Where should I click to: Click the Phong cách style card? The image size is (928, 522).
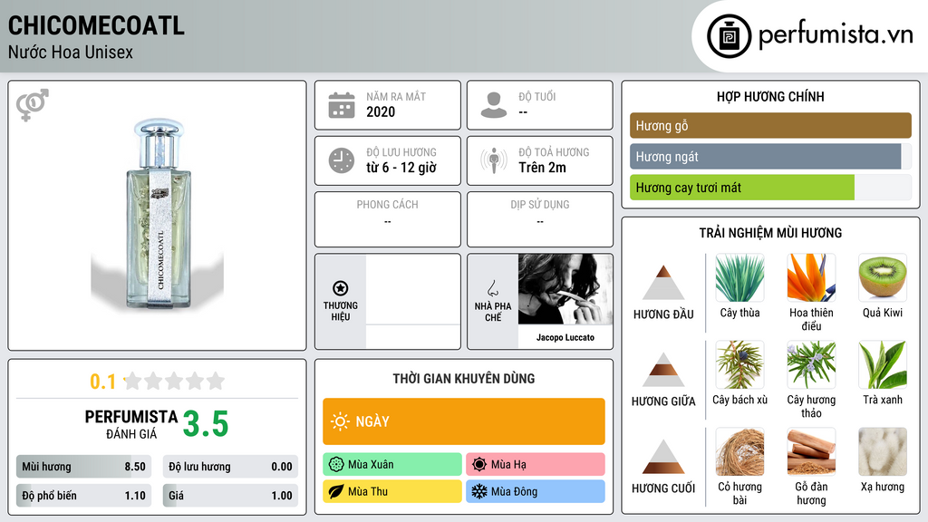[388, 219]
